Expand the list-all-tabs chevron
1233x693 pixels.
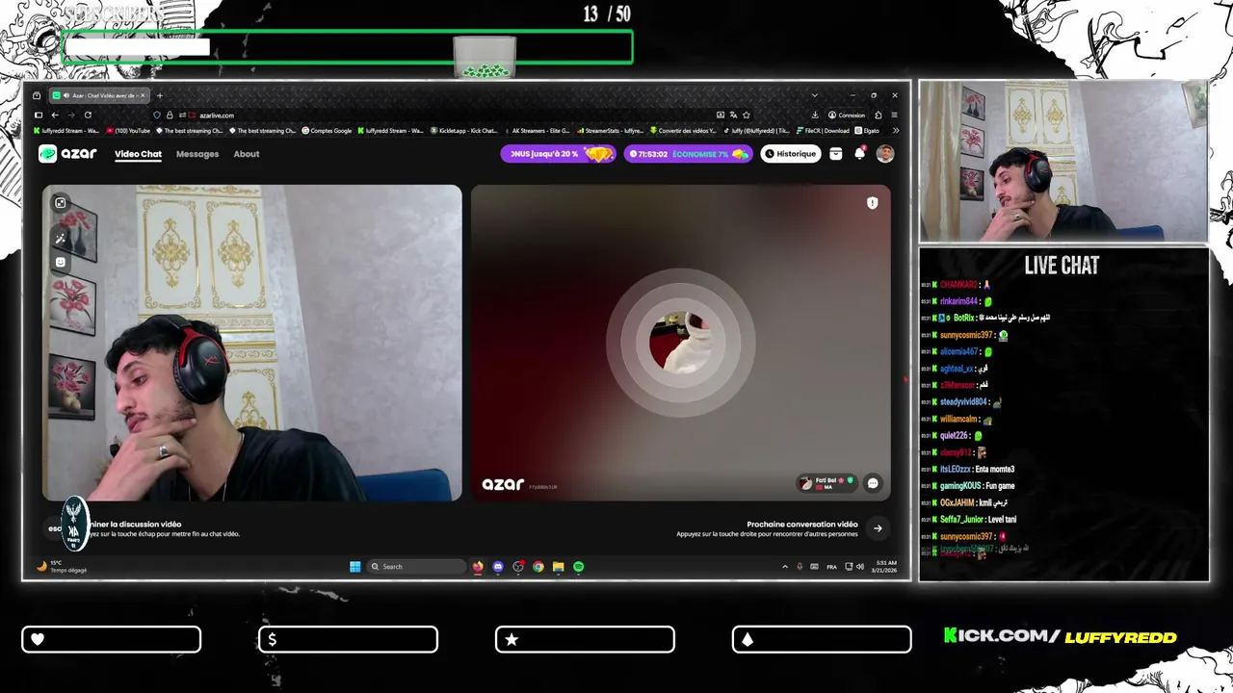coord(815,95)
